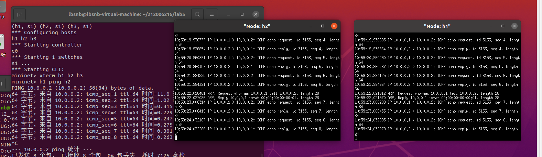542x157 pixels.
Task: Click the icmp_seq=5 ping reply line
Action: pos(92,119)
